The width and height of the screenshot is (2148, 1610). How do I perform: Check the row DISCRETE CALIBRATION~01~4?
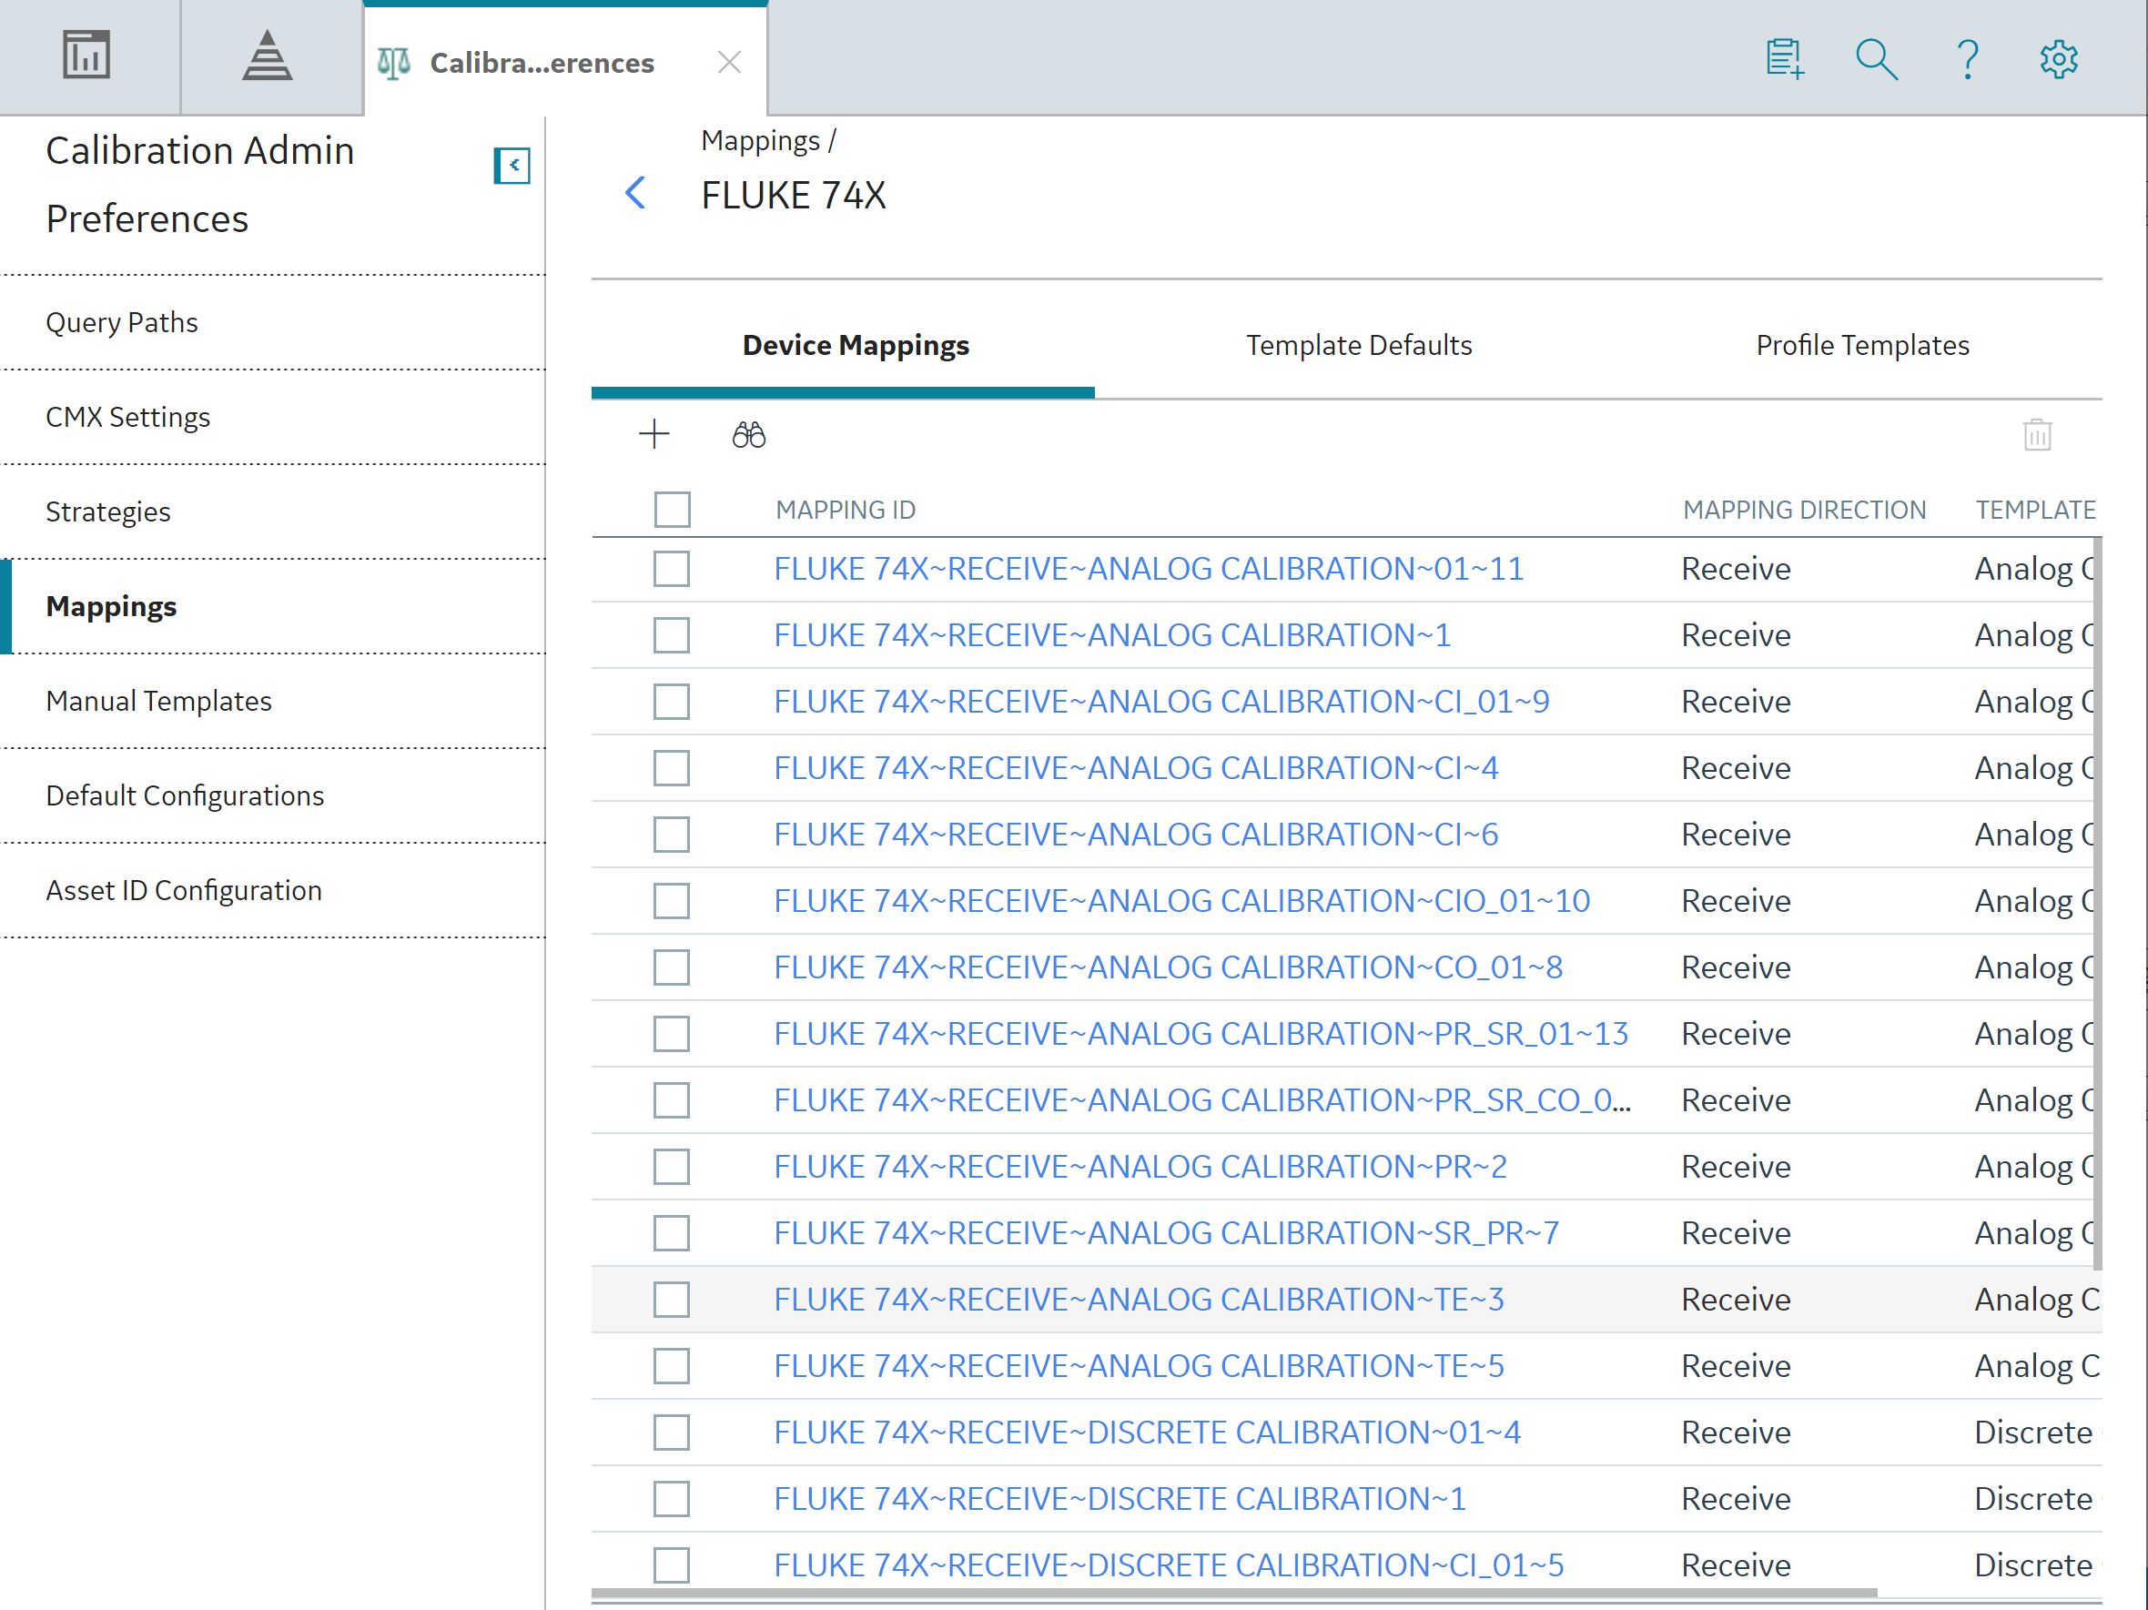tap(672, 1433)
